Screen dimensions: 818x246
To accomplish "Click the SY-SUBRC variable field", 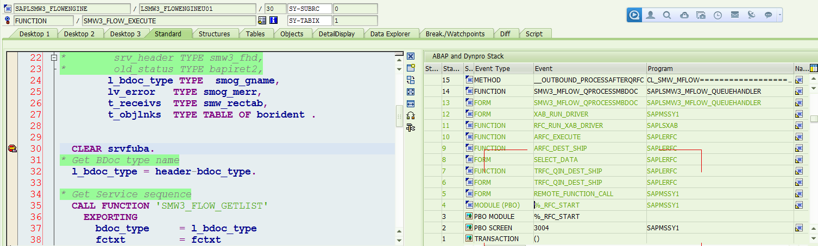I will [x=310, y=9].
